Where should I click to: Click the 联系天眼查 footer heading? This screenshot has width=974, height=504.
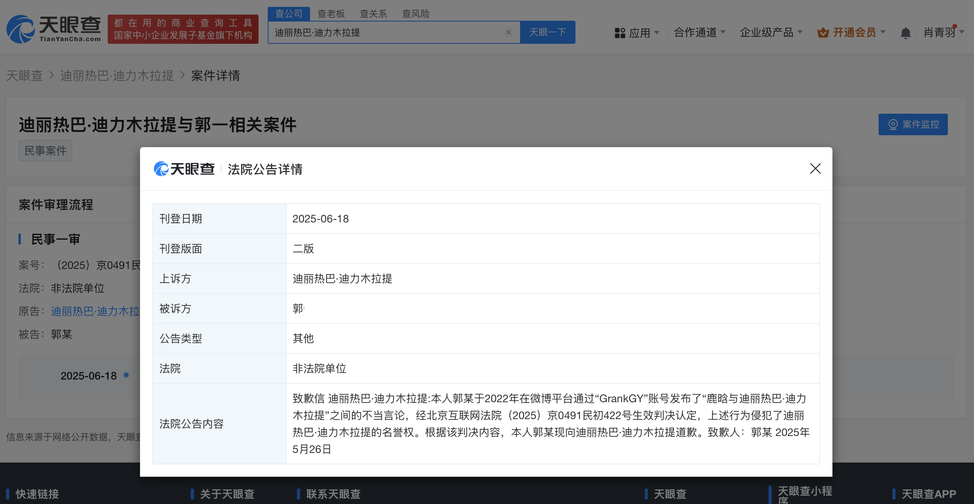(334, 494)
